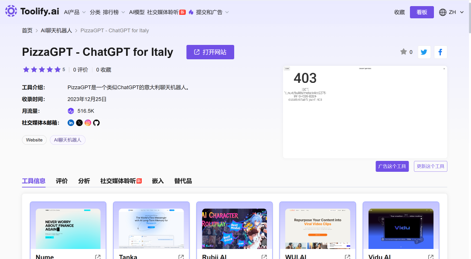Click the monthly traffic wave icon

pyautogui.click(x=71, y=111)
